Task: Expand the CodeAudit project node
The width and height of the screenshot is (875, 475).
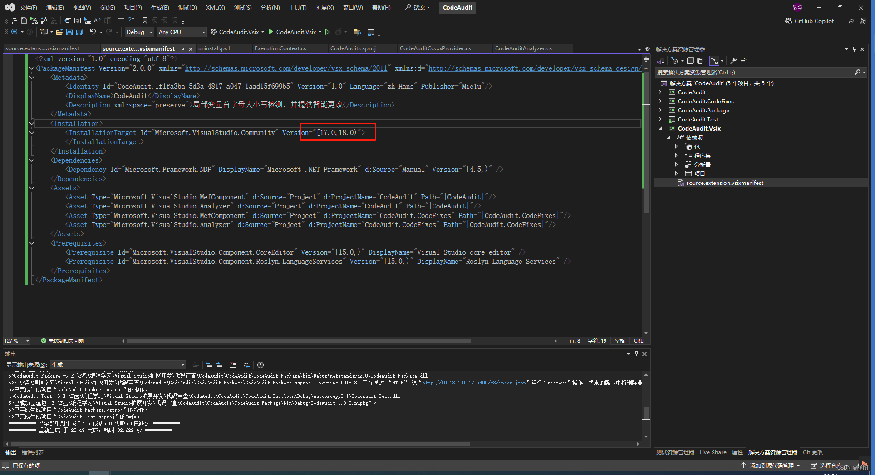Action: point(660,92)
